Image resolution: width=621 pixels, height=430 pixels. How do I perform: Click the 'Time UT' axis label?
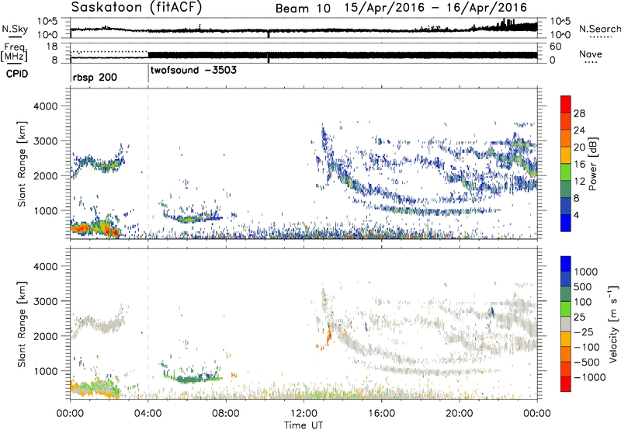[x=304, y=425]
